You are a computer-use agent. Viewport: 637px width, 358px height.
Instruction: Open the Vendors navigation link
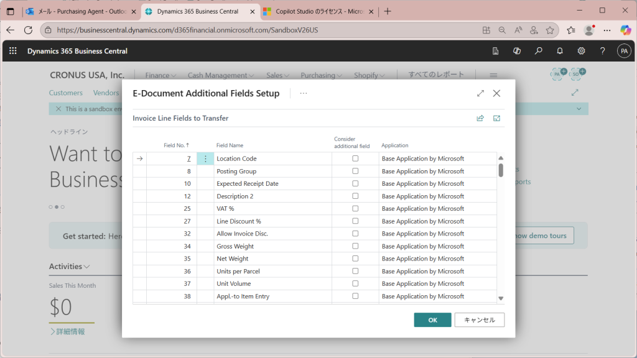[x=106, y=93]
